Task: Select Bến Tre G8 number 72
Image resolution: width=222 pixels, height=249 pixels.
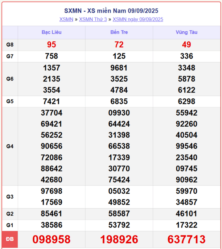Action: point(119,45)
